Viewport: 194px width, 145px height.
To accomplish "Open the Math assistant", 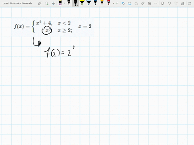I will coord(150,3).
